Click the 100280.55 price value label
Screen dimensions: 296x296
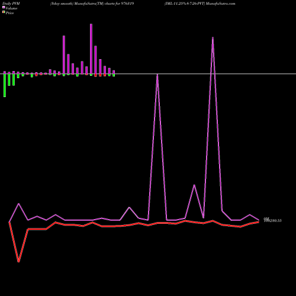click(273, 221)
